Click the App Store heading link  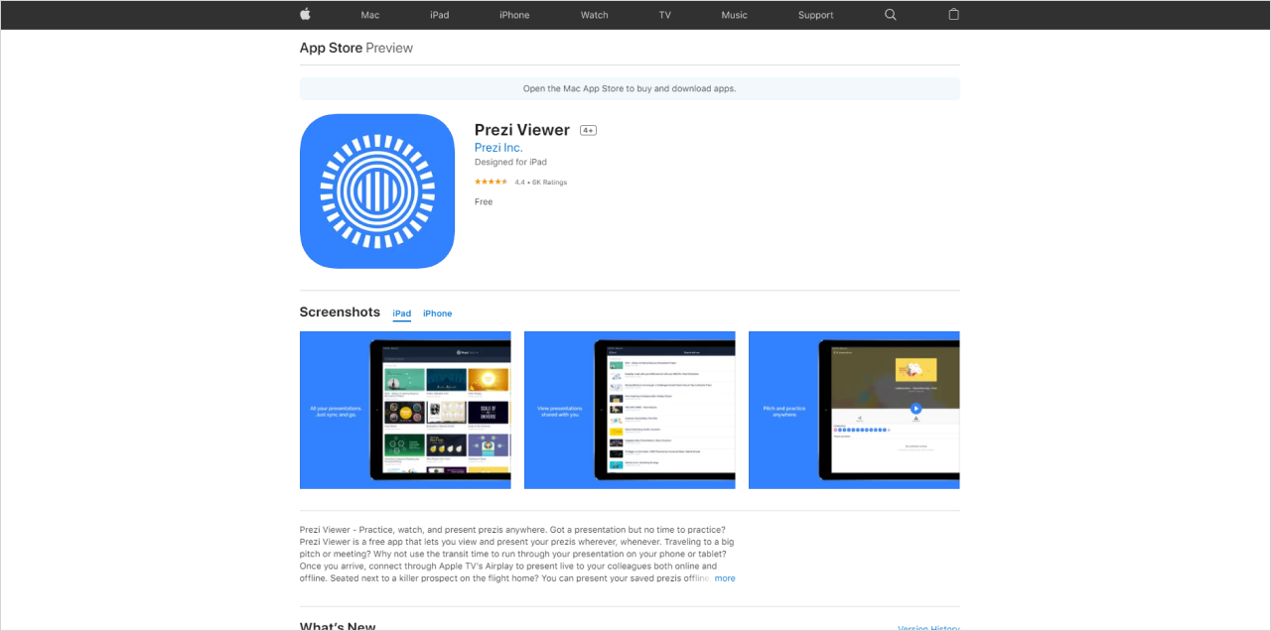click(x=331, y=48)
